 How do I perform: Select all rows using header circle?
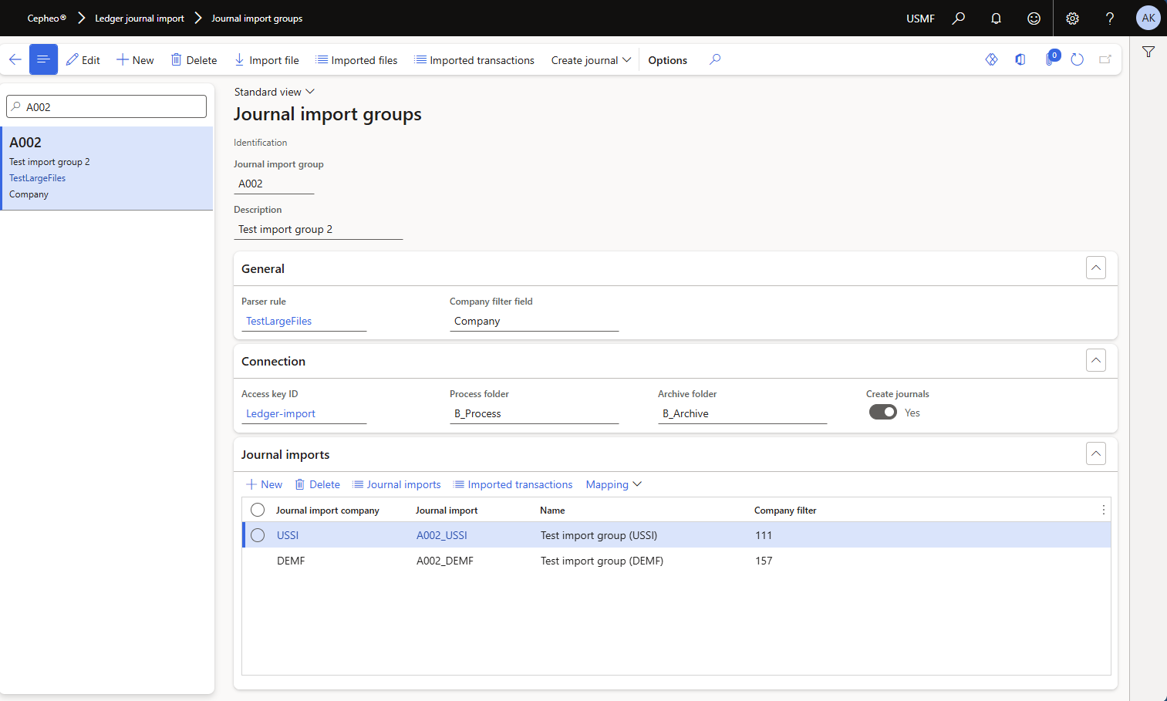[x=258, y=510]
